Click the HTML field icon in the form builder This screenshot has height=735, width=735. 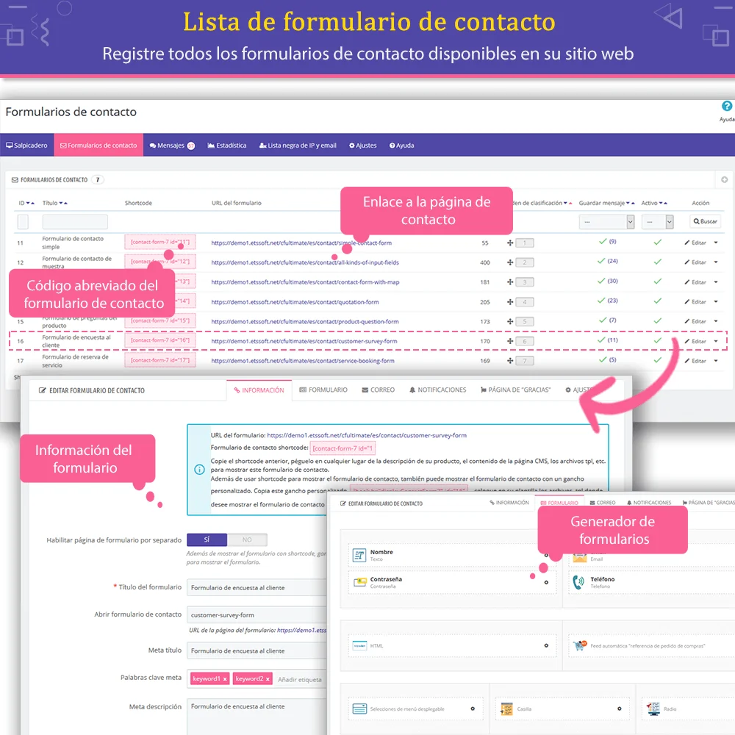click(x=359, y=645)
